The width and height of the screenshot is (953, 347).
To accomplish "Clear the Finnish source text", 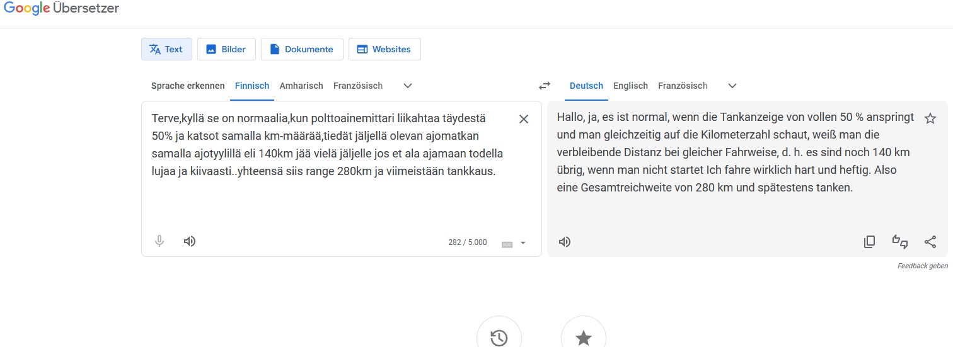I will 523,119.
